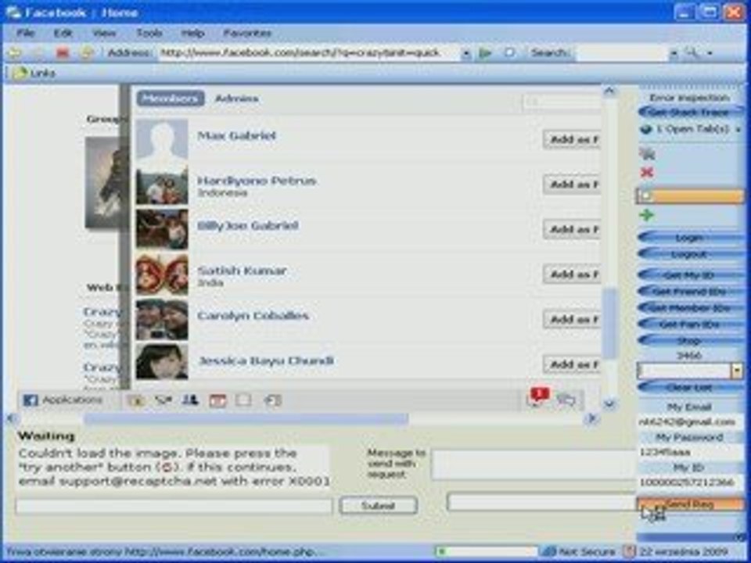Open Max Gabriel's profile link
Viewport: 751px width, 563px height.
pos(236,135)
